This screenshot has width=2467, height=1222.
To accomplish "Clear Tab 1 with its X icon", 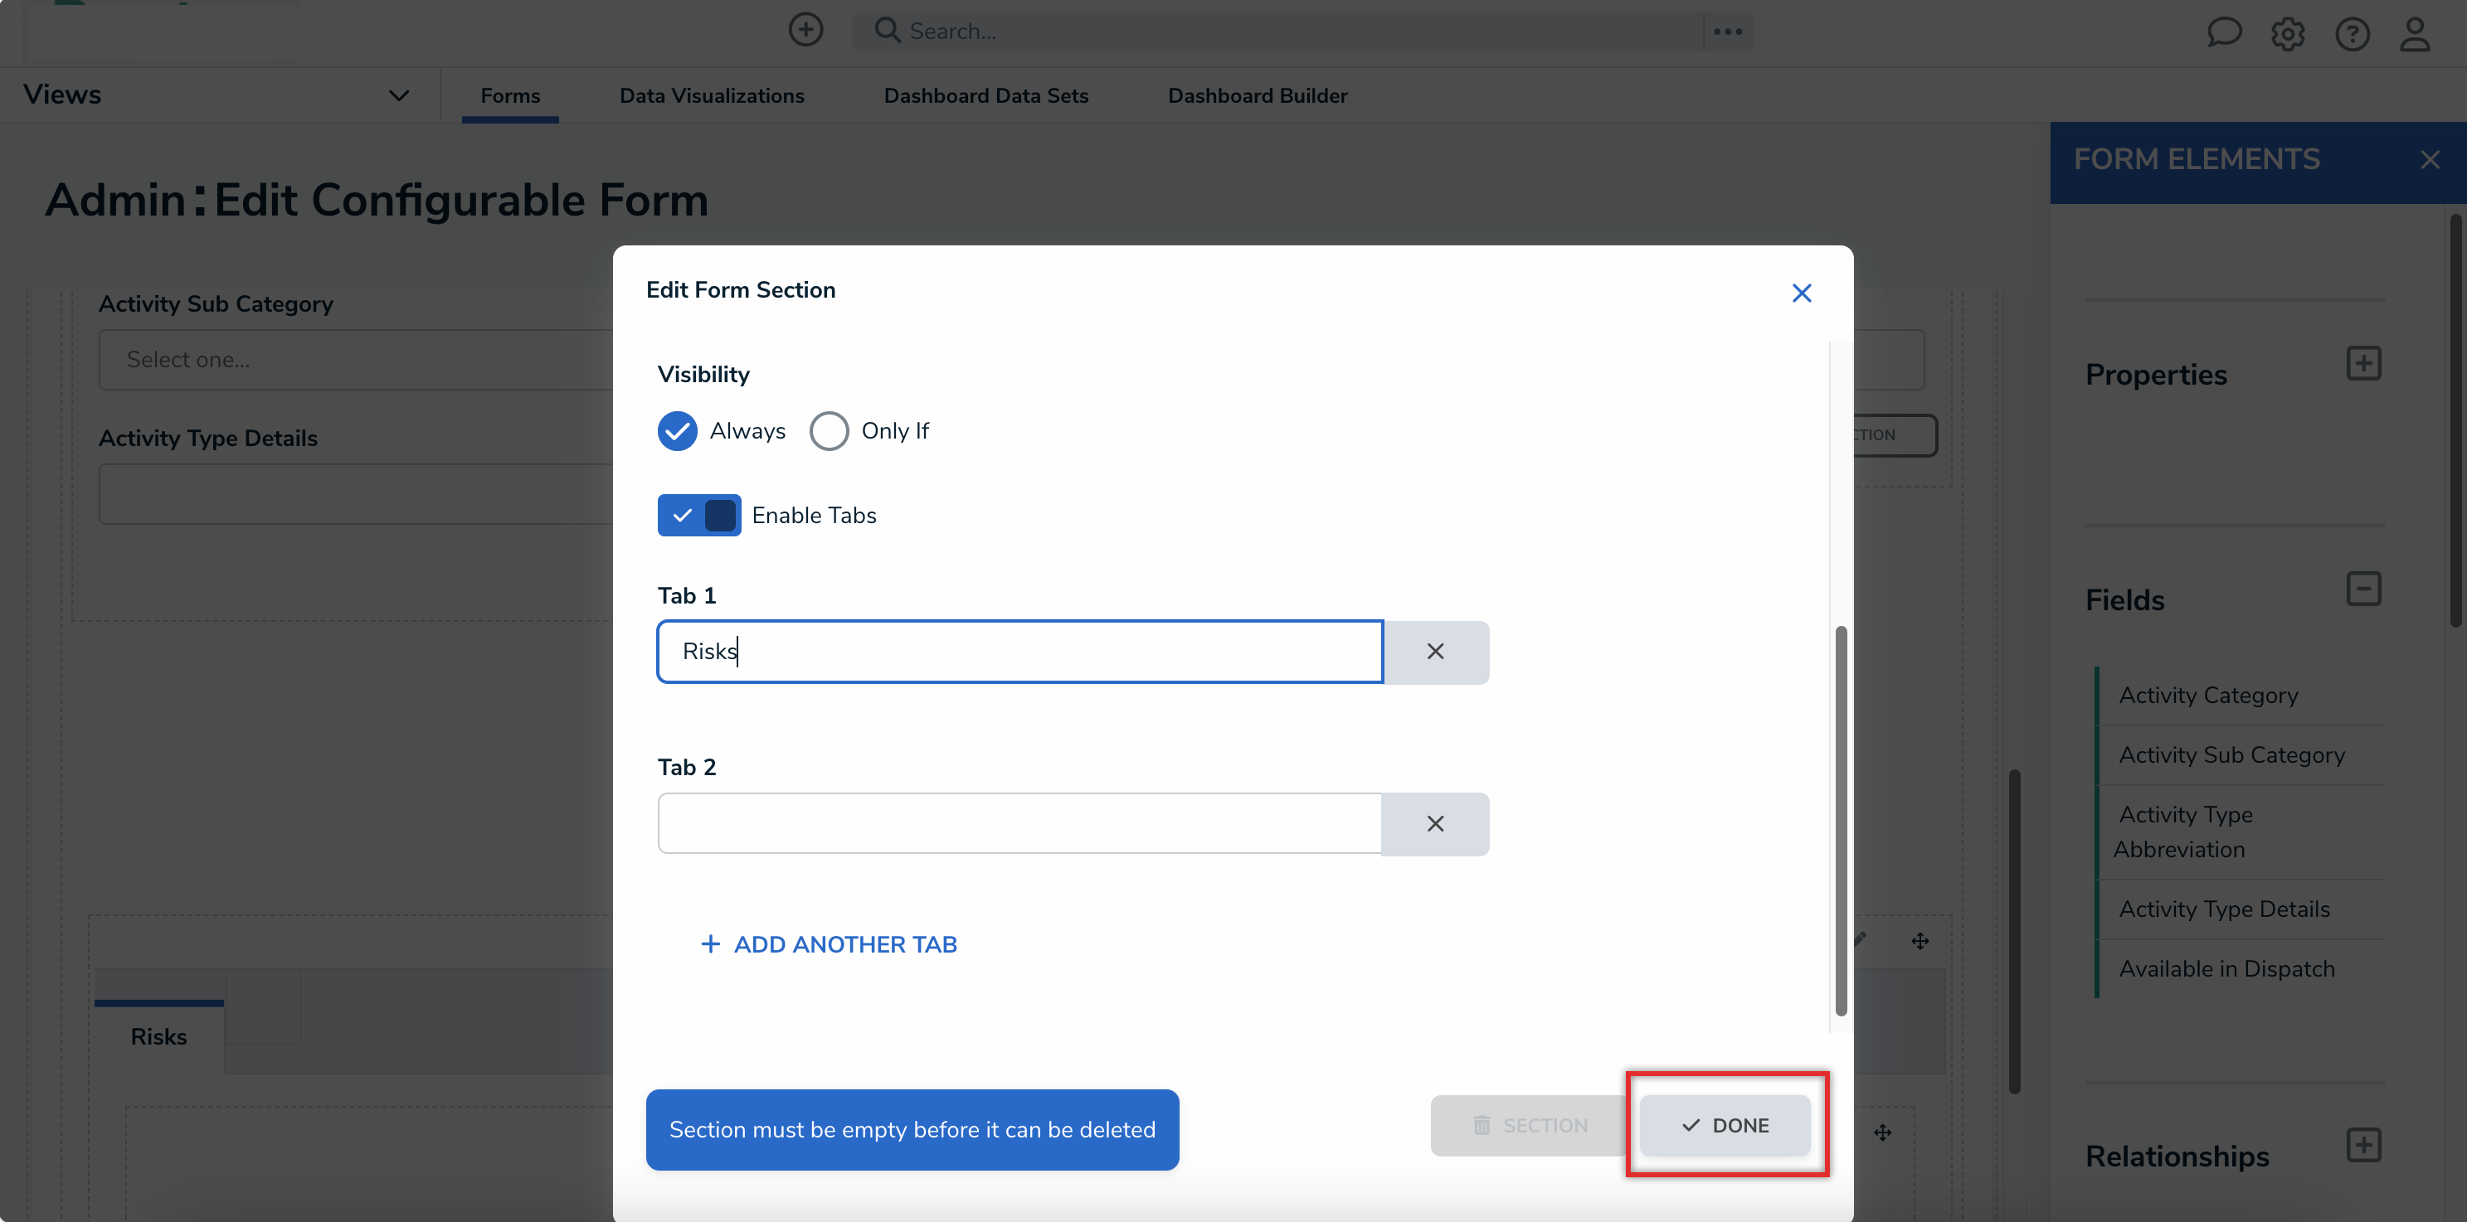I will pyautogui.click(x=1434, y=652).
